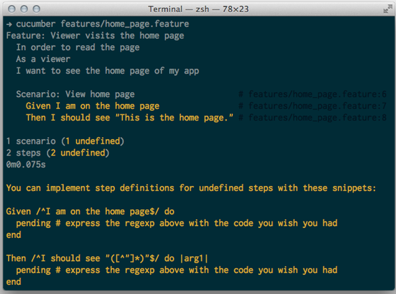Click the yellow minimize window button

coord(24,9)
